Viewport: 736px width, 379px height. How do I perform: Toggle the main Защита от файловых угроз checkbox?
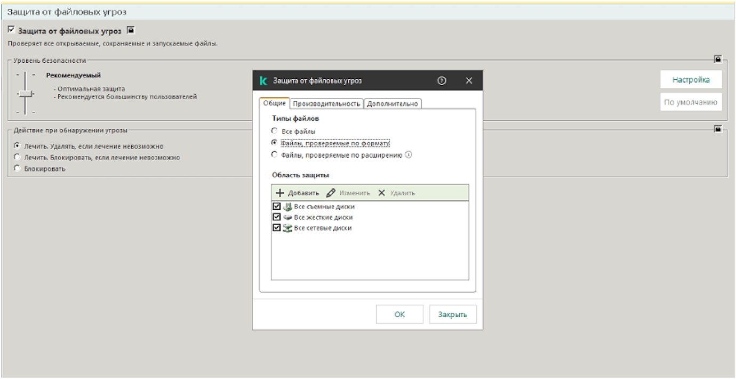12,30
